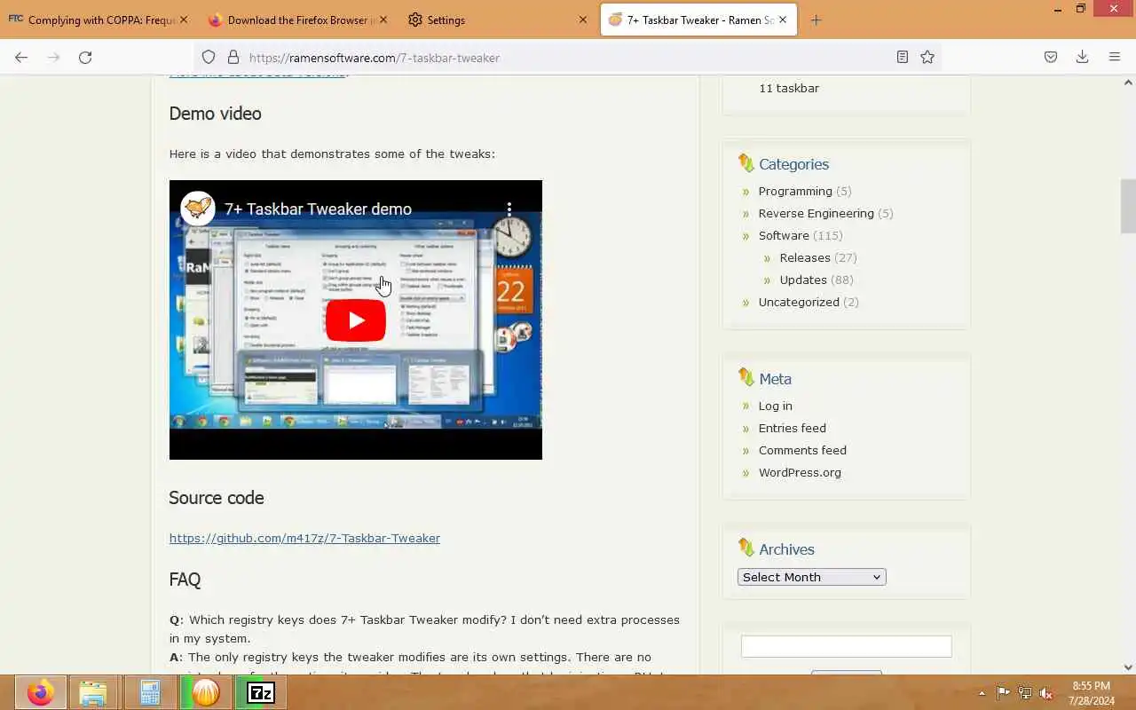Toggle reader view for this page
The image size is (1136, 710).
click(x=903, y=57)
